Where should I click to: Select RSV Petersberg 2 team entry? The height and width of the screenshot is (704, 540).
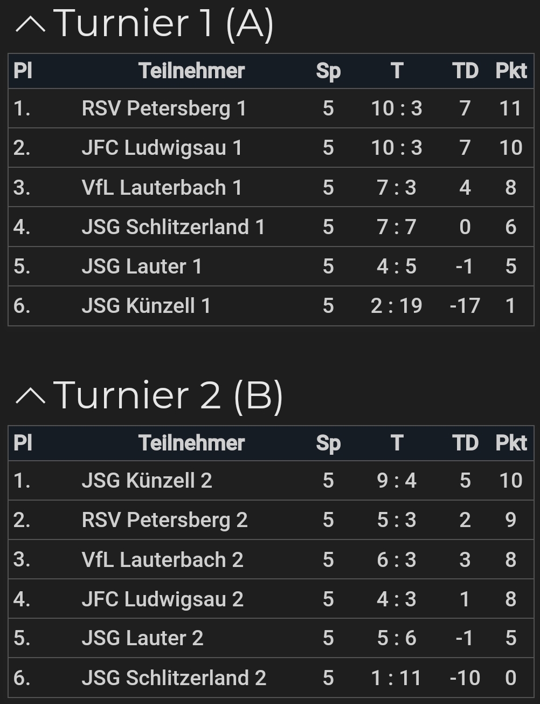271,520
